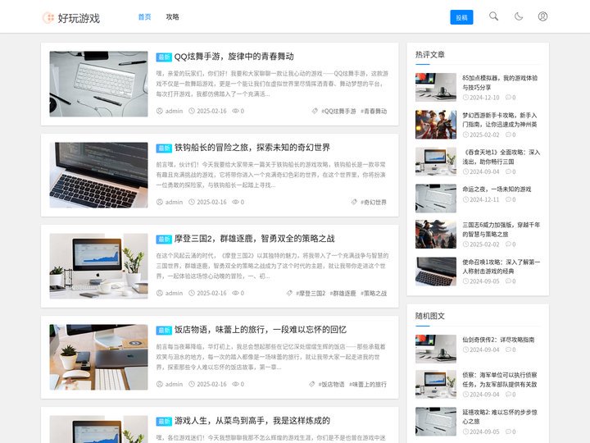Click view-count eye icon in QQ炫舞手游 post
Image resolution: width=590 pixels, height=443 pixels.
click(235, 111)
